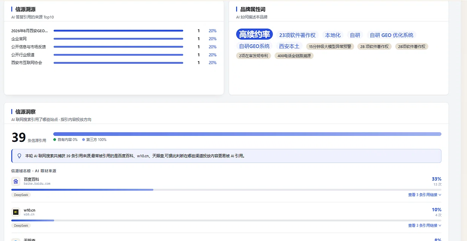This screenshot has width=467, height=241.
Task: Click the 信源域名榜 · AI 取材来源 label
Action: coord(34,171)
